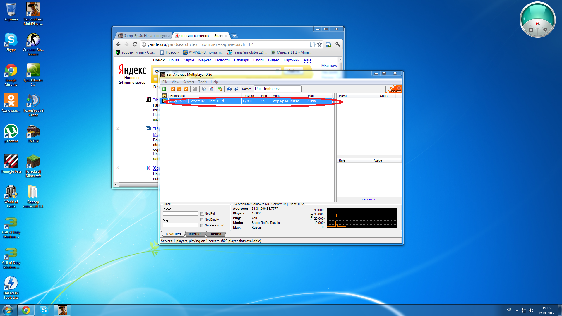The width and height of the screenshot is (562, 316).
Task: Click the Copy Server Info icon
Action: click(204, 89)
